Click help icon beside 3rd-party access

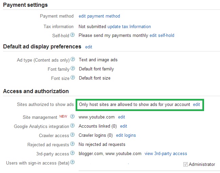[x=72, y=153]
